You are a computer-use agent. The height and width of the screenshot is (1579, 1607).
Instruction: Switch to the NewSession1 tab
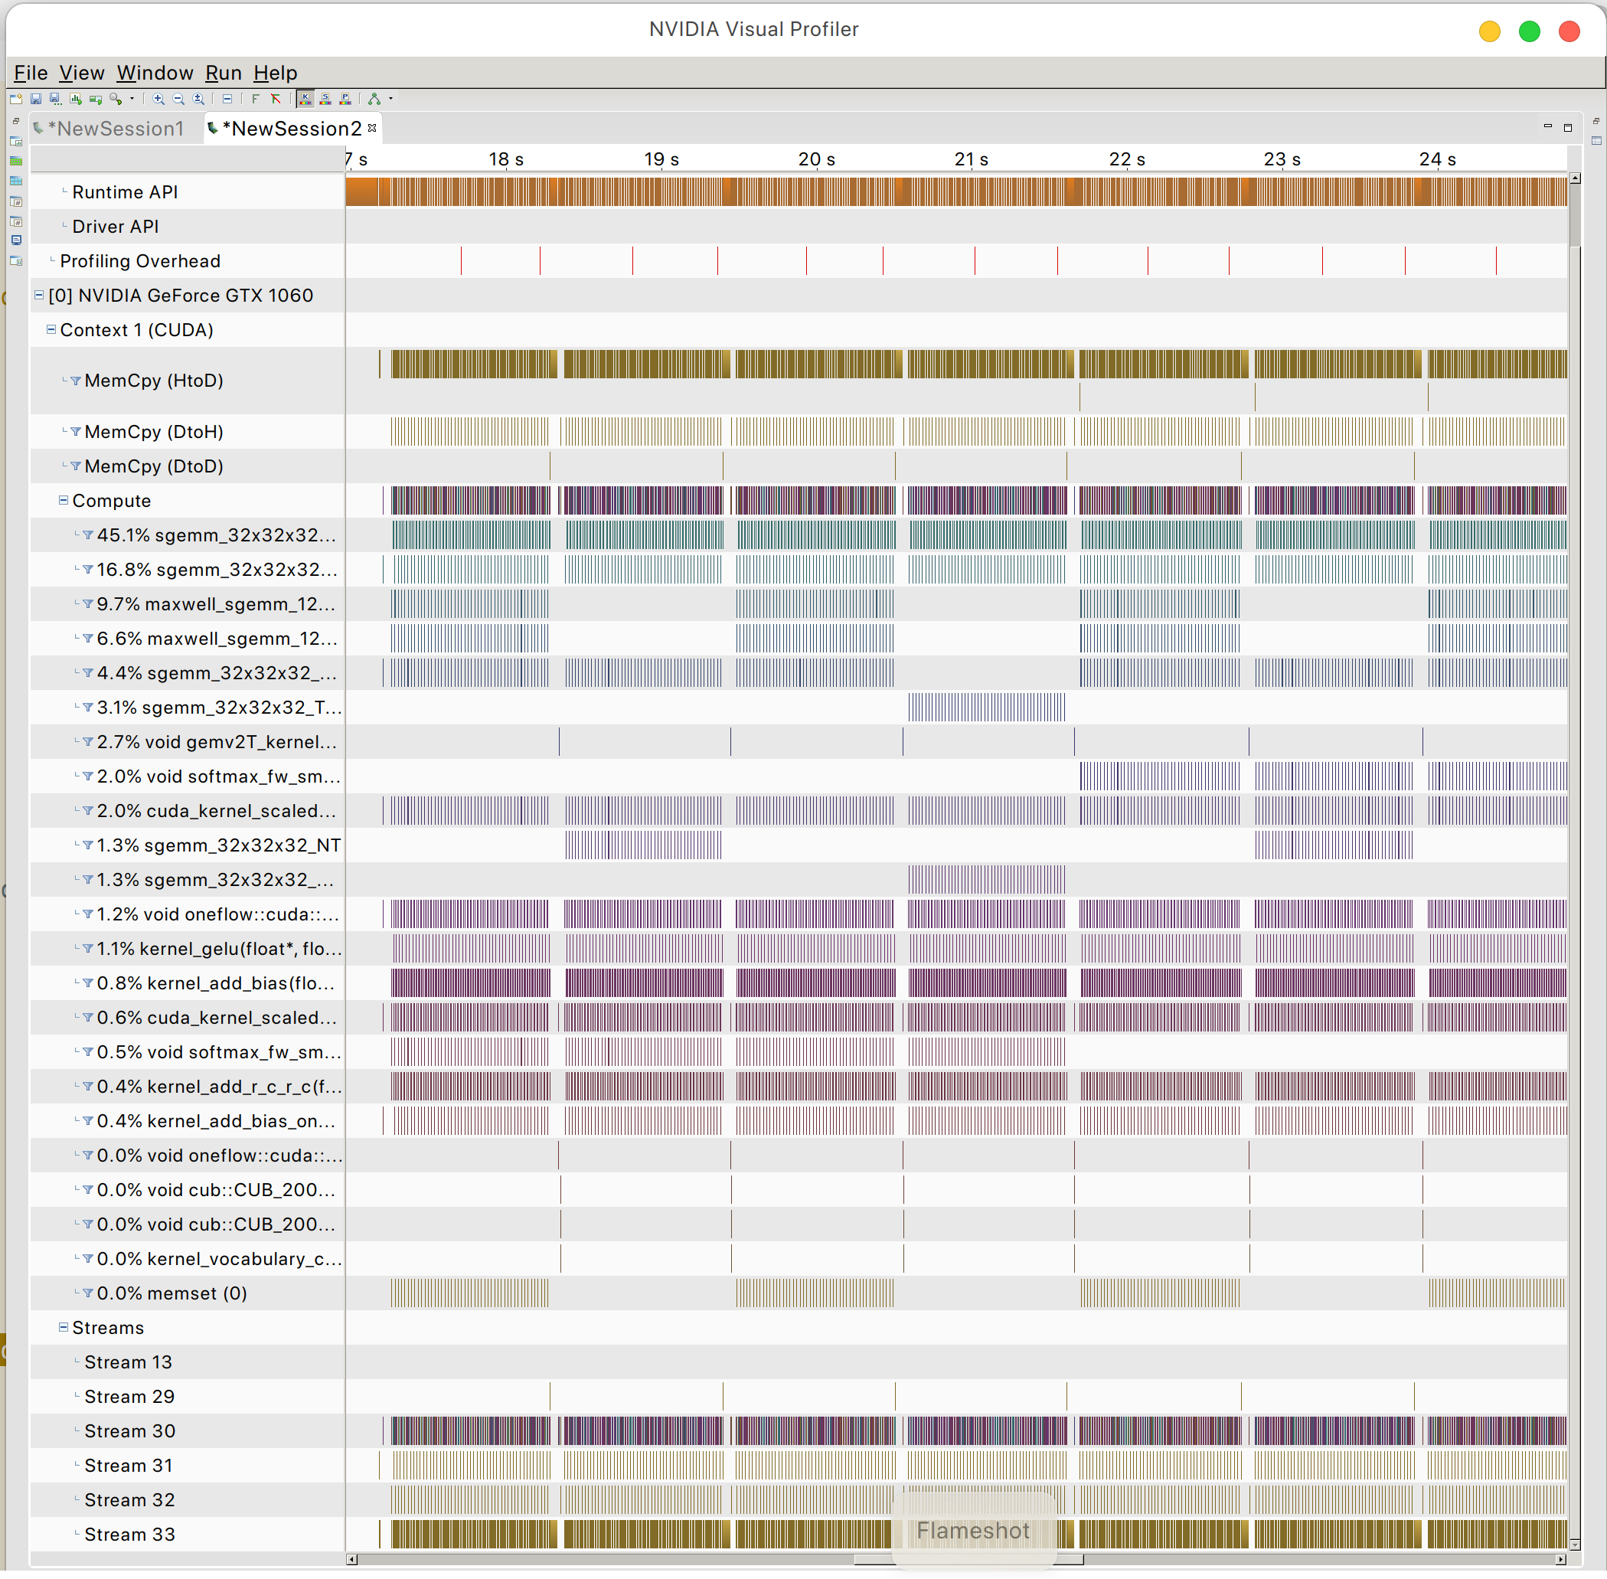click(x=116, y=129)
